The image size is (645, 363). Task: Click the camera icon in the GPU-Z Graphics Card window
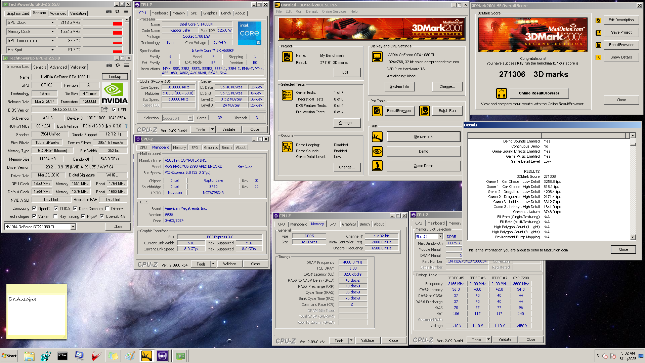coord(109,65)
